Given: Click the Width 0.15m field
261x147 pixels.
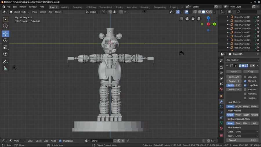Looking at the screenshot, I should tap(234, 77).
